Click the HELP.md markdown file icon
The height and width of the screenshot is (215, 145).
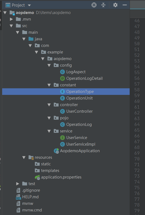[x=18, y=197]
